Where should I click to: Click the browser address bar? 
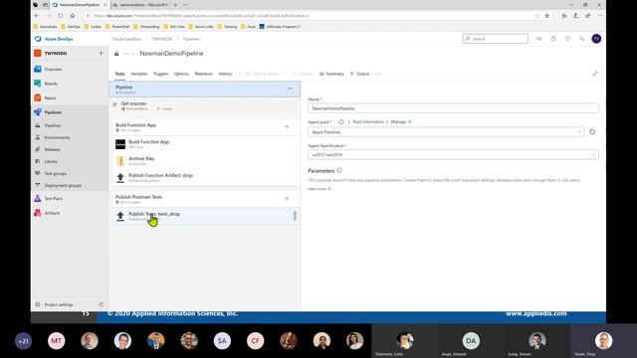point(309,16)
